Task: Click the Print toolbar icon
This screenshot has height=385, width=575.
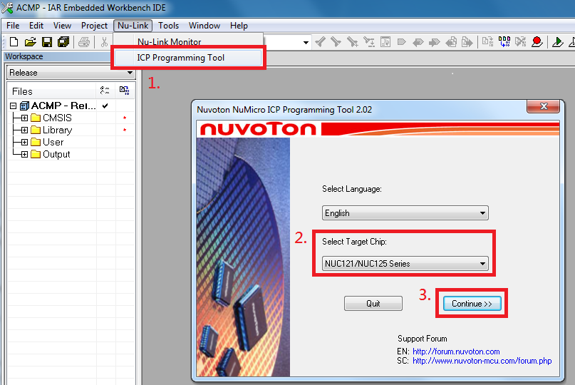Action: click(84, 42)
